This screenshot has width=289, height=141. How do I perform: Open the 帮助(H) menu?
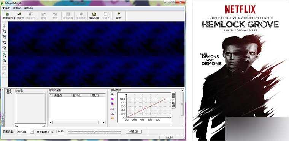pyautogui.click(x=29, y=8)
